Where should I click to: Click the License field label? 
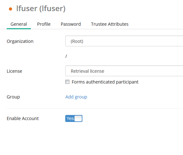coord(14,71)
